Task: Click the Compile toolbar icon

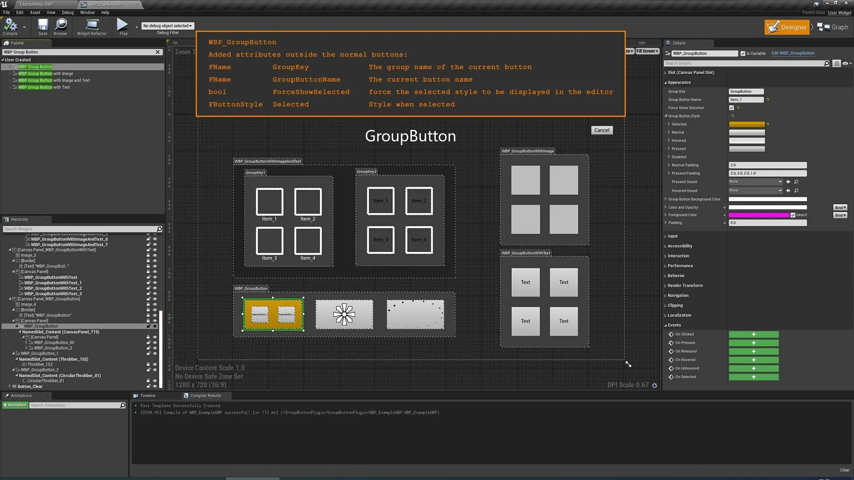Action: [x=10, y=25]
